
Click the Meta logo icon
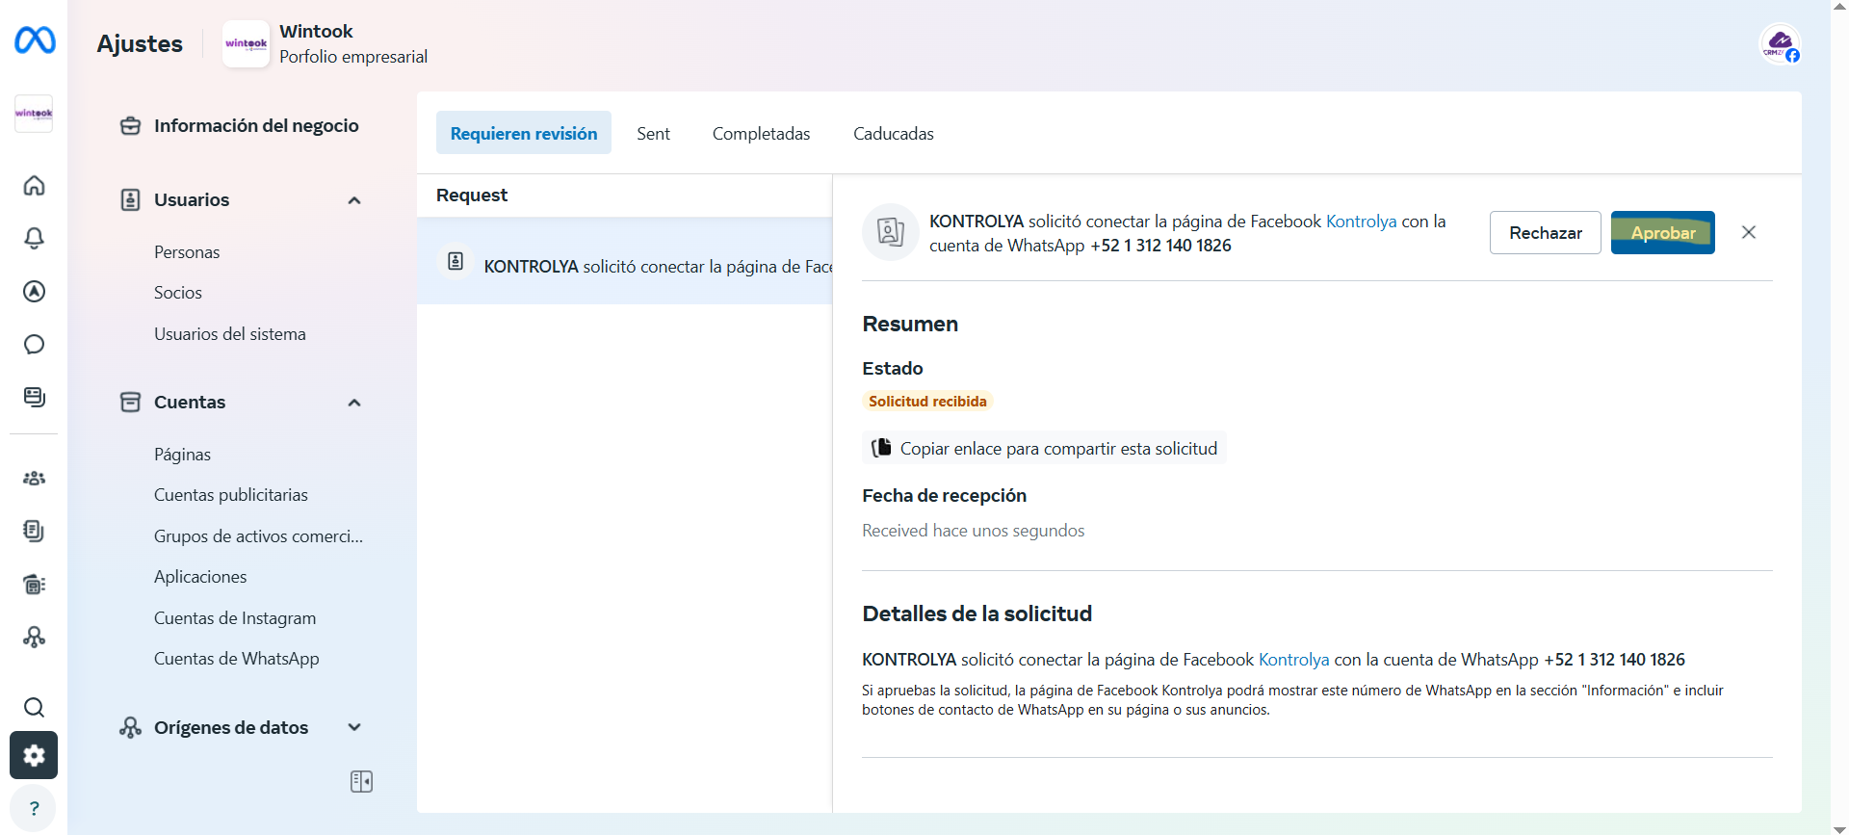pos(35,40)
